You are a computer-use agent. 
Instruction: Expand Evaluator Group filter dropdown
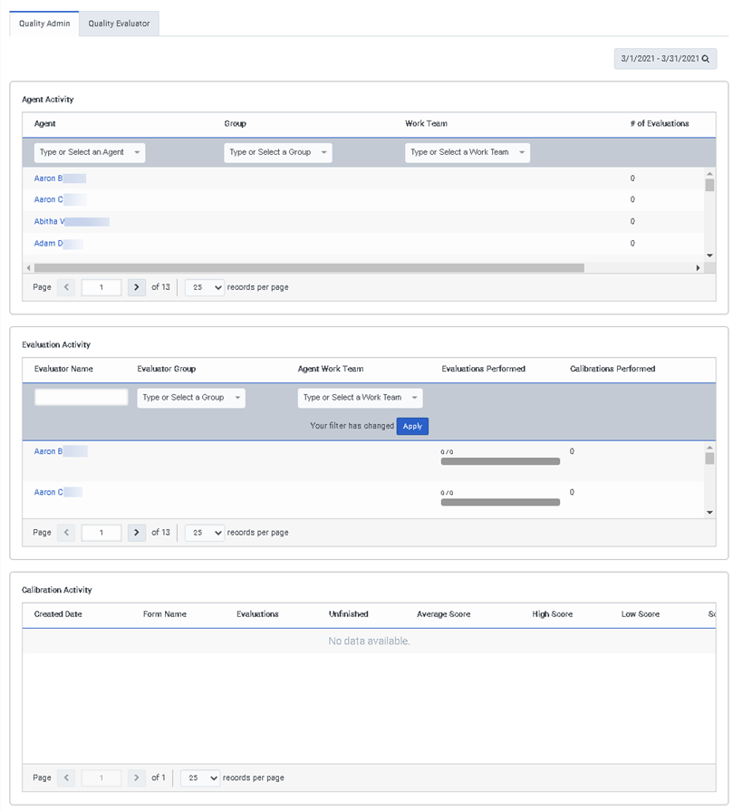[191, 398]
